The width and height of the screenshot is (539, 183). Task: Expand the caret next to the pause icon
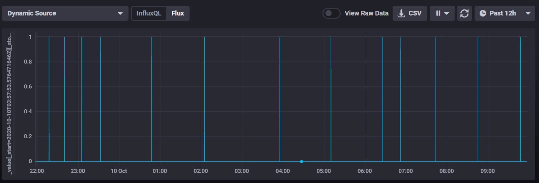point(447,13)
